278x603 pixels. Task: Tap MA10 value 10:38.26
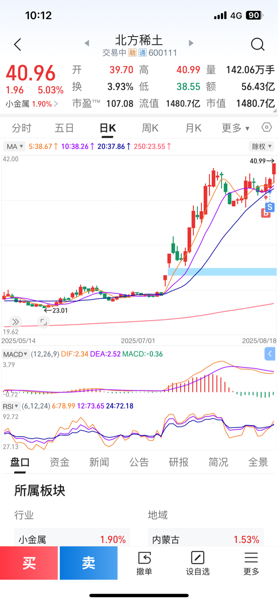(x=78, y=146)
